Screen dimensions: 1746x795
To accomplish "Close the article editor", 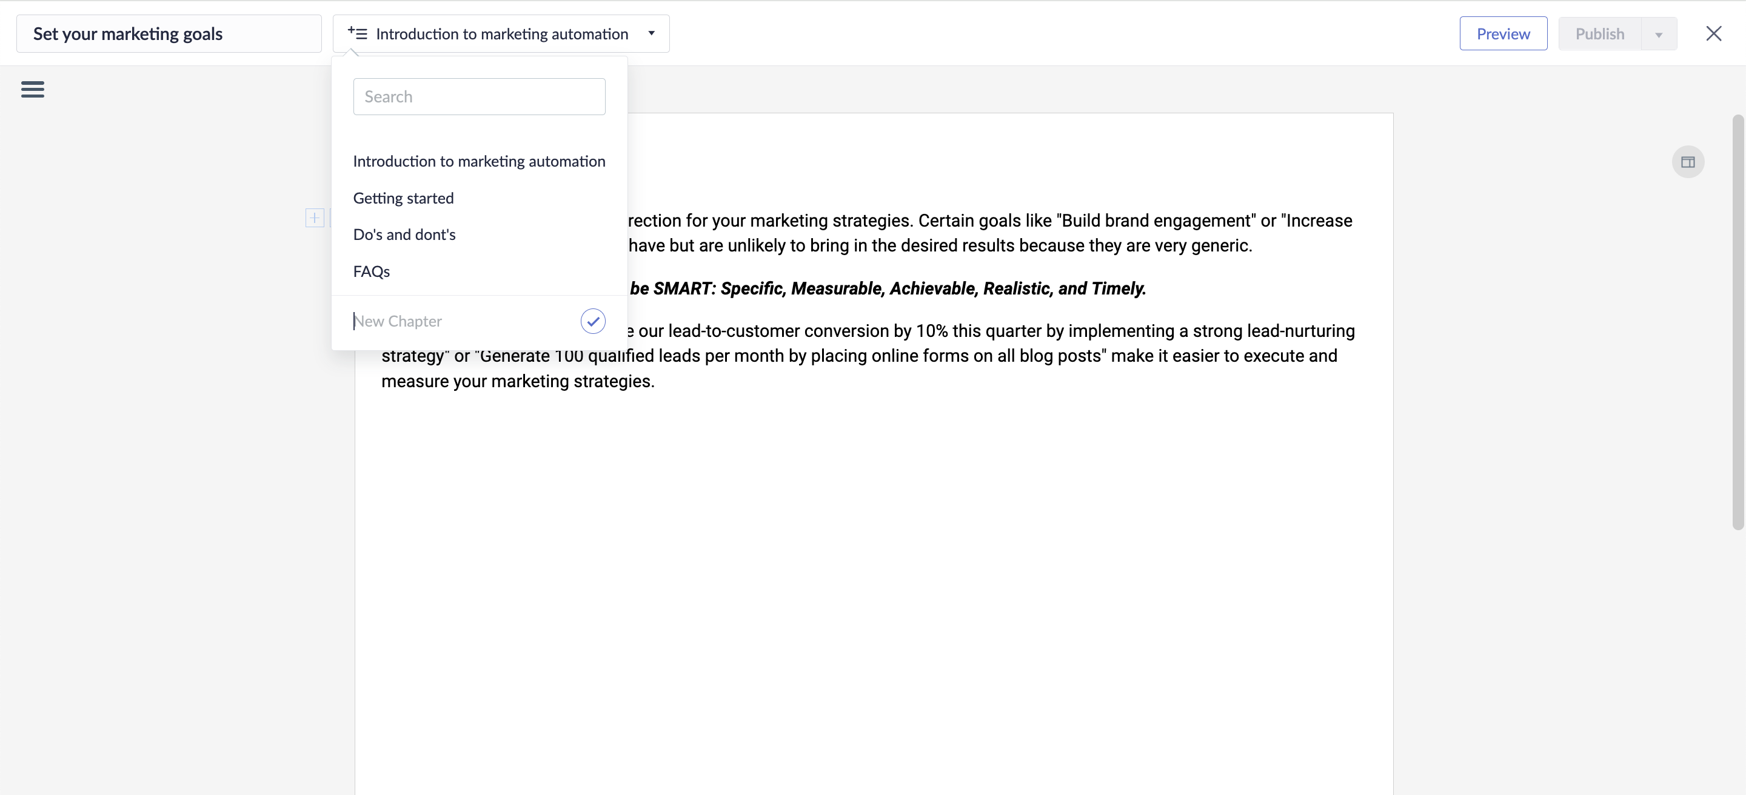I will pyautogui.click(x=1713, y=34).
